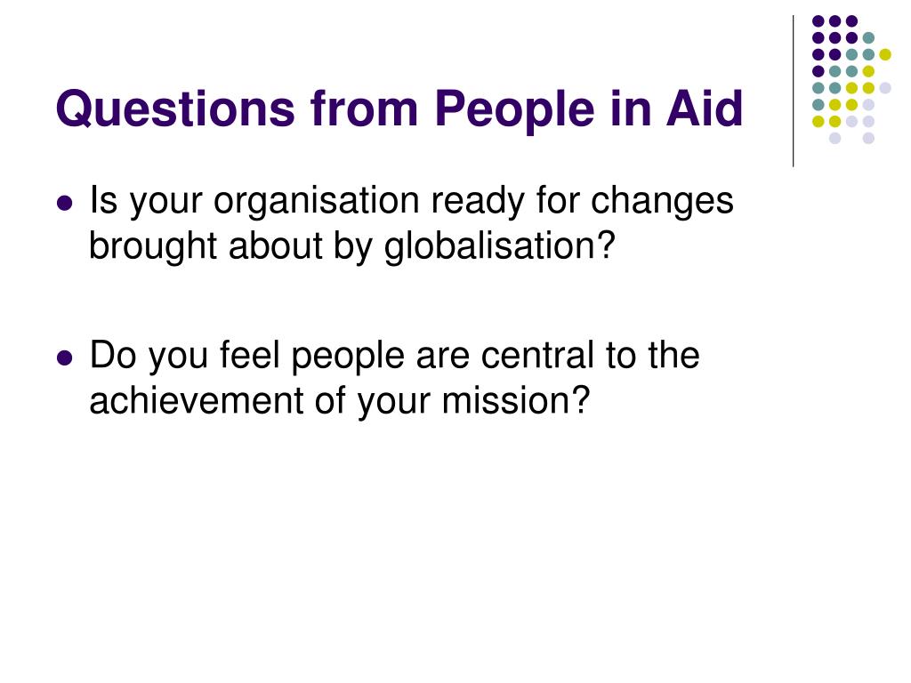Image resolution: width=911 pixels, height=683 pixels.
Task: Click the word 'Questions' in the title
Action: (175, 109)
